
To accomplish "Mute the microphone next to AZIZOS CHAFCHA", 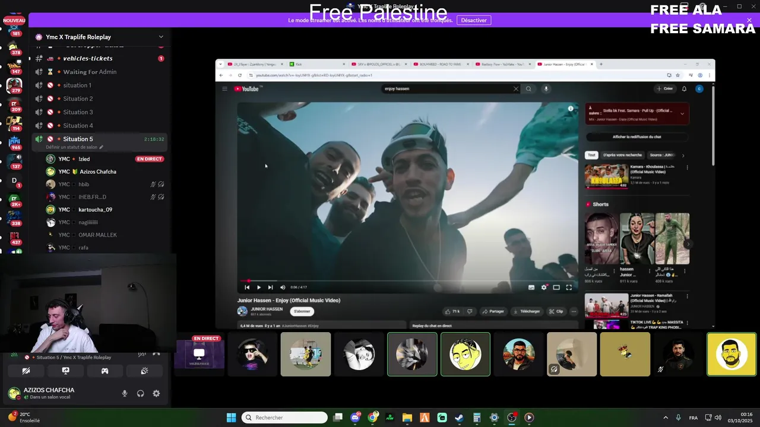I will coord(125,393).
